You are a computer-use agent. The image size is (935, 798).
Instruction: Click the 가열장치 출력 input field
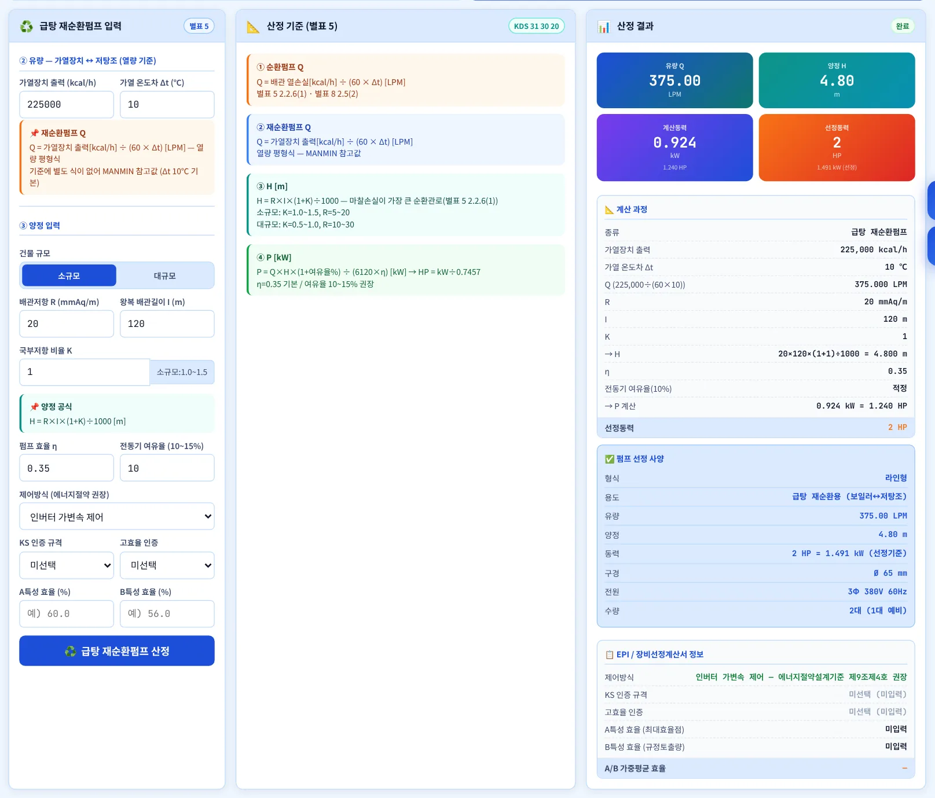click(x=67, y=105)
